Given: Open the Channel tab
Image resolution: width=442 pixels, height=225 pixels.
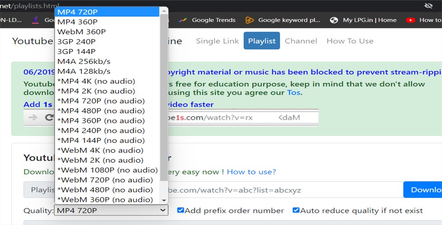Looking at the screenshot, I should [301, 41].
